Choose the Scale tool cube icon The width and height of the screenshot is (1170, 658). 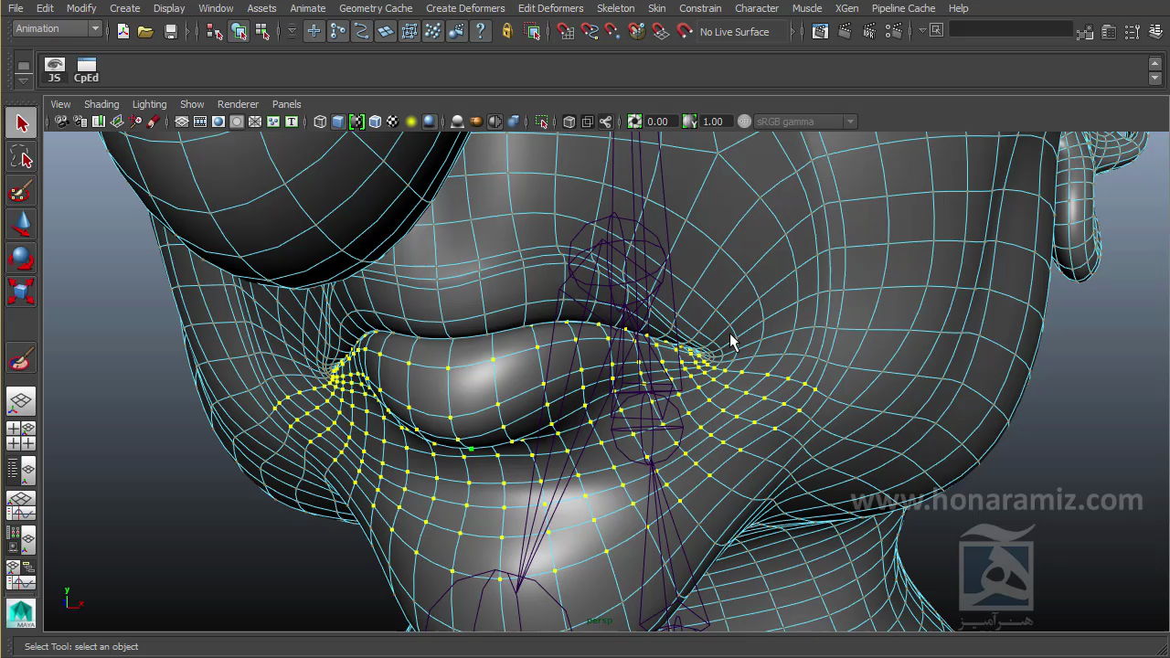22,292
